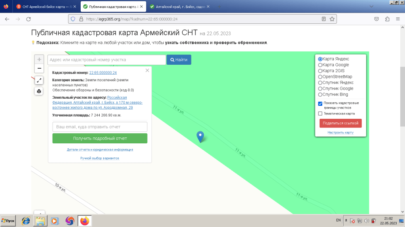Select Карта Яндекс radio option
Viewport: 405px width, 227px height.
tap(320, 59)
